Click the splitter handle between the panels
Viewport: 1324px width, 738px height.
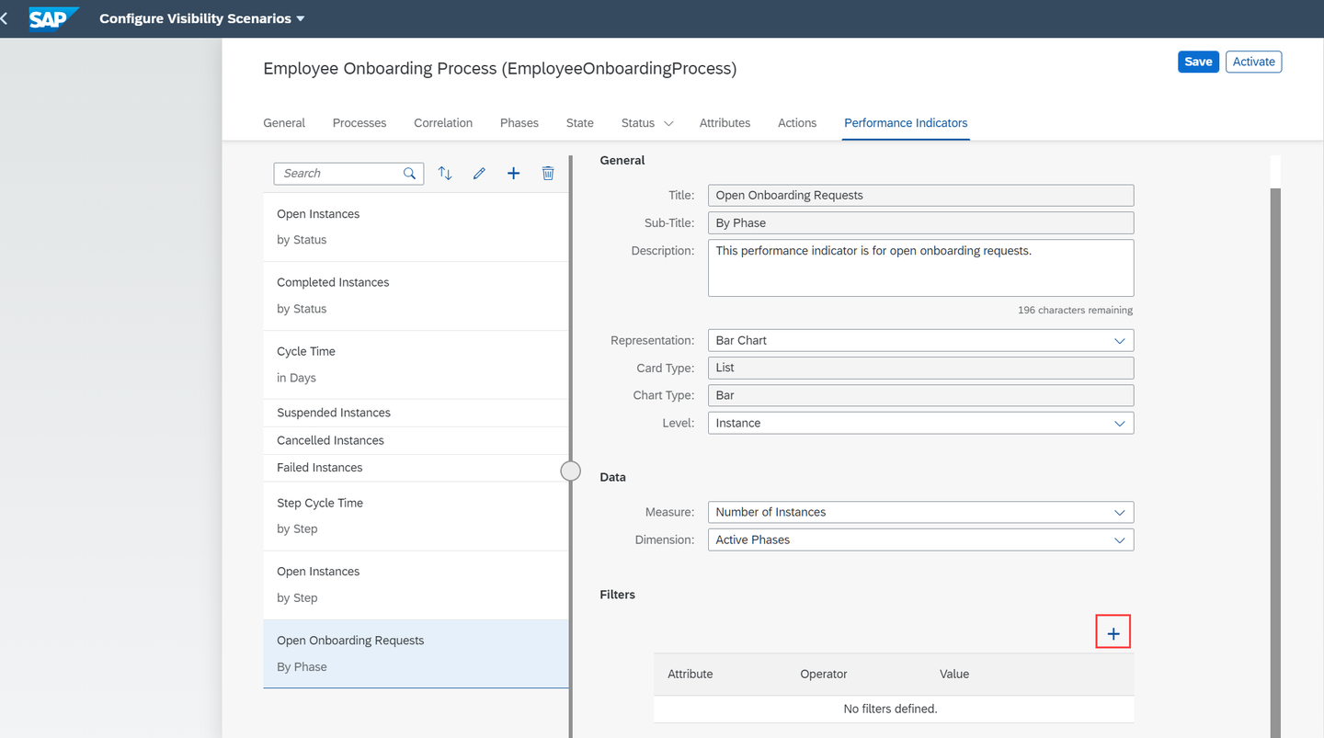(571, 471)
